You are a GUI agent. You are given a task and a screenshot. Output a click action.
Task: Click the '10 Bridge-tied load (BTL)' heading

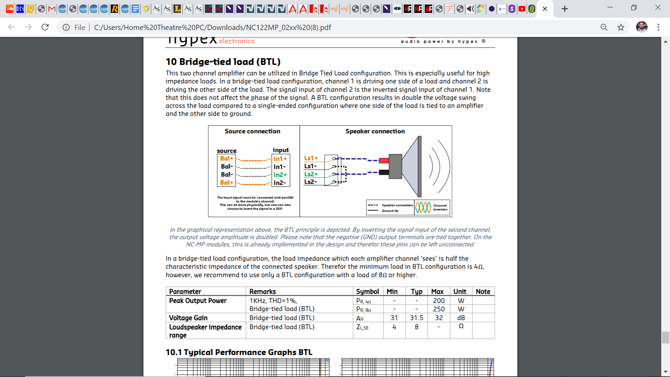coord(223,62)
